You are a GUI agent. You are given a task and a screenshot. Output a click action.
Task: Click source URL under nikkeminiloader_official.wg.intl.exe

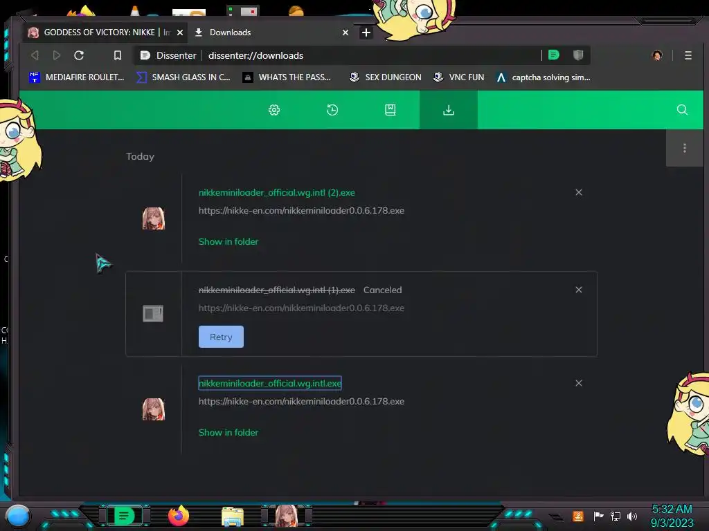(x=302, y=402)
